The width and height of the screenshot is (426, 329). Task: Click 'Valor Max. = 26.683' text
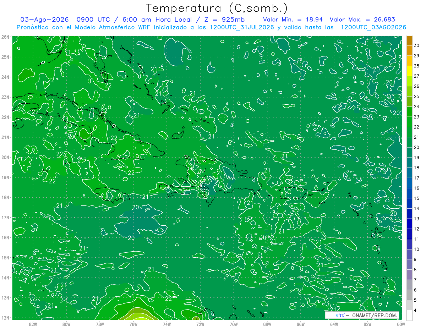coord(362,20)
